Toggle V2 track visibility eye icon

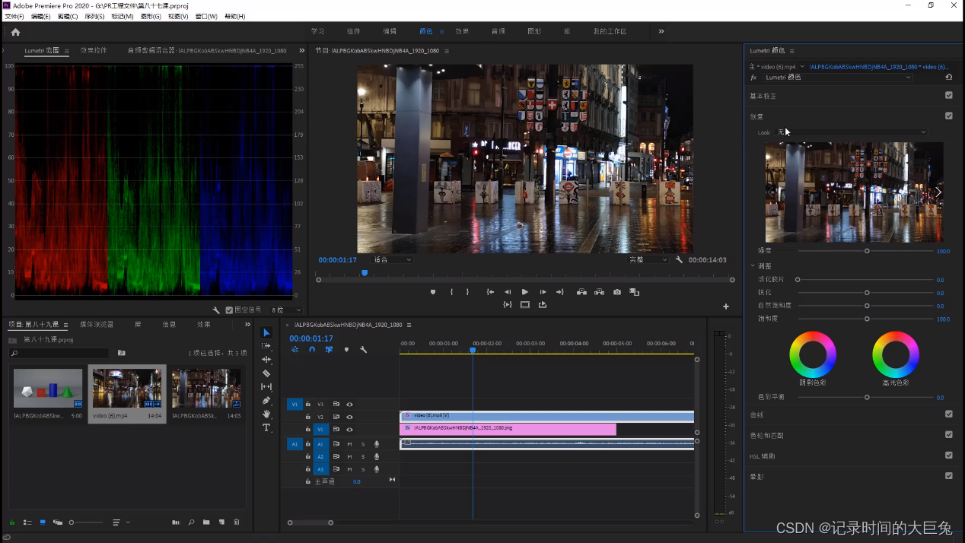349,417
